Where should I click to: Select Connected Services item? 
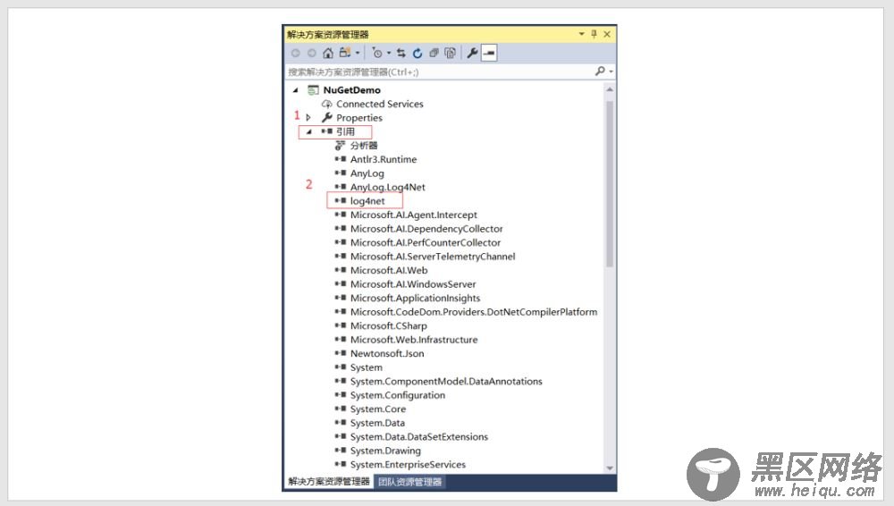coord(380,104)
